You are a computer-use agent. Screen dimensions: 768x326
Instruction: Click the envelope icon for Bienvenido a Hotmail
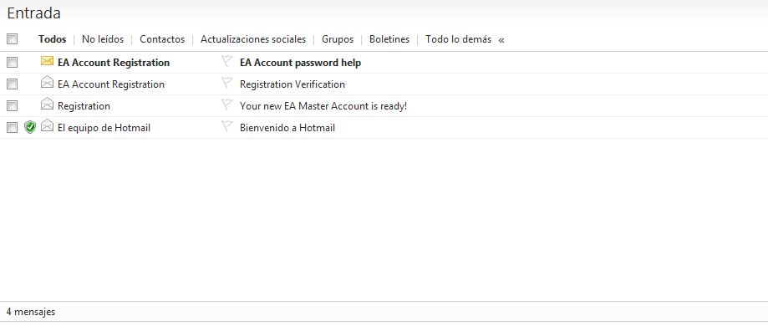tap(47, 125)
